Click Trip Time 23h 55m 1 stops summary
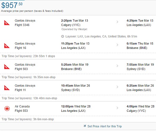Image resolution: width=156 pixels, height=132 pixels. coord(28,56)
